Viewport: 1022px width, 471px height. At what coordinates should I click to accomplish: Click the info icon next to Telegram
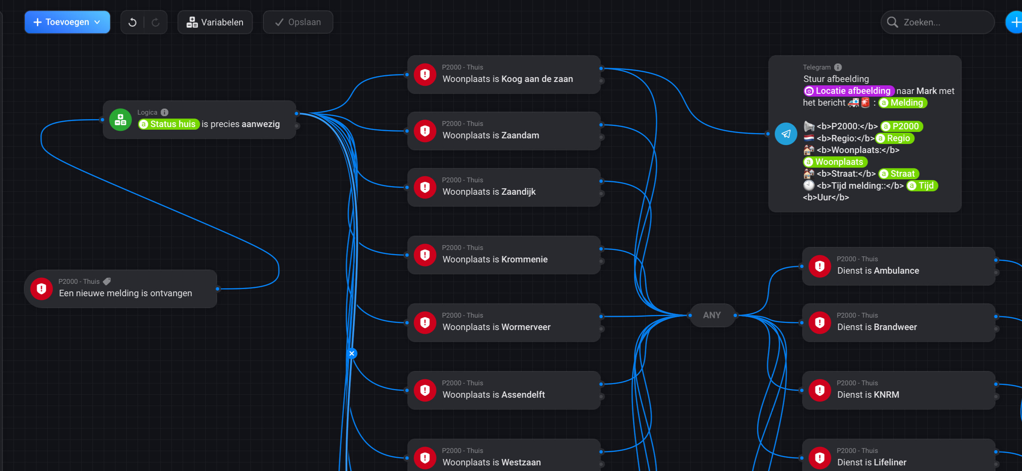pos(837,67)
